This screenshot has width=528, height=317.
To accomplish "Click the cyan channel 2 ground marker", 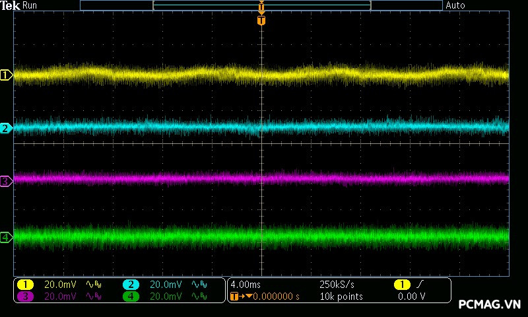I will point(6,128).
